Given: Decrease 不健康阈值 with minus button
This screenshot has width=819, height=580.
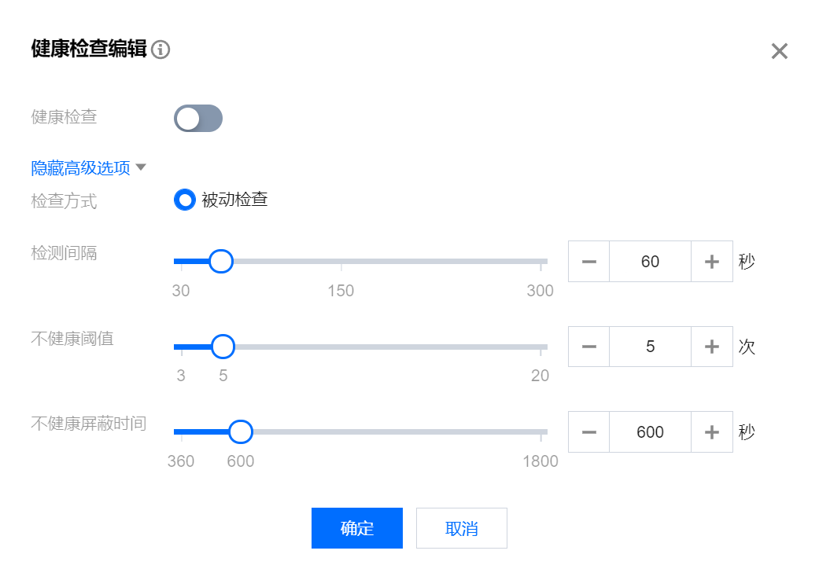Looking at the screenshot, I should pos(588,347).
